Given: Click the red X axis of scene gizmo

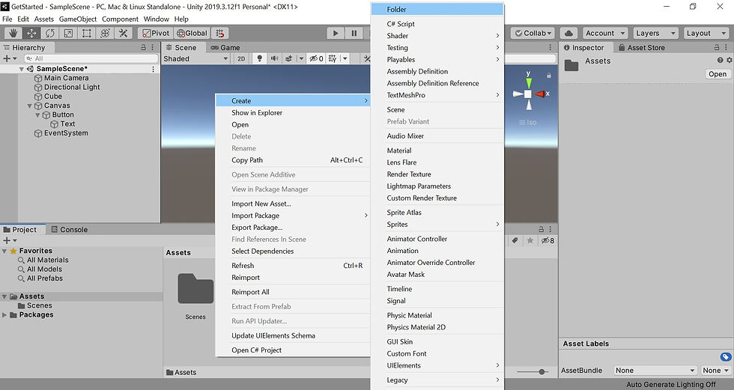Looking at the screenshot, I should [x=540, y=94].
